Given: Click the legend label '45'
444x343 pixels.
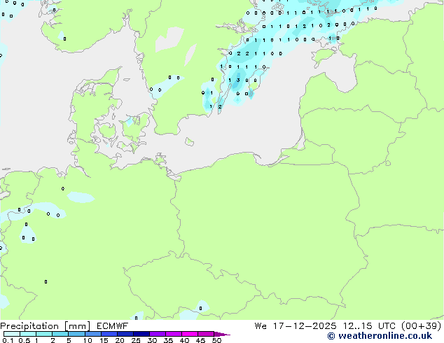Looking at the screenshot, I should click(x=200, y=340).
